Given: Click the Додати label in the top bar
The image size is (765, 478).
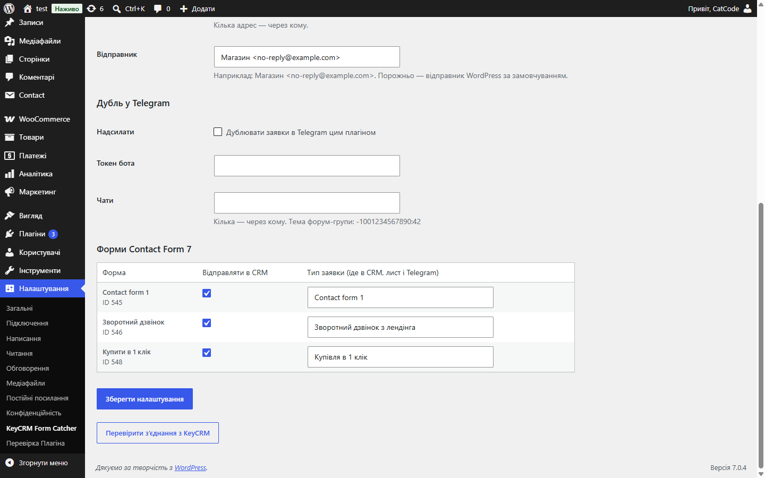Looking at the screenshot, I should pyautogui.click(x=203, y=8).
